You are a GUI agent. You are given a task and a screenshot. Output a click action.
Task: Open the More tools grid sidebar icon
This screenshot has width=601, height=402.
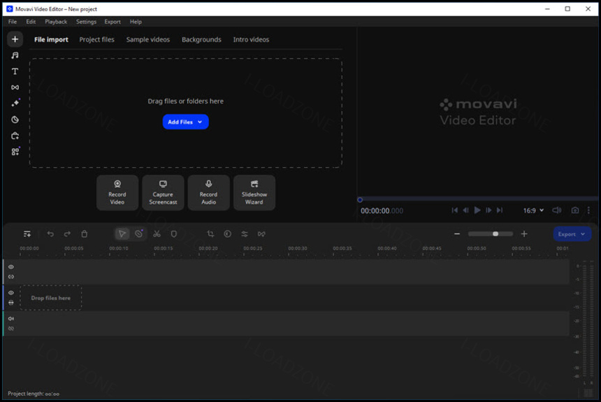coord(15,152)
